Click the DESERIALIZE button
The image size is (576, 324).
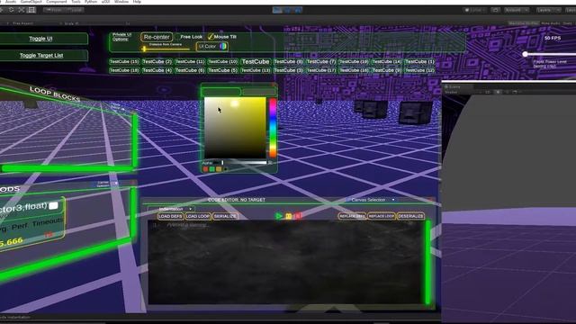click(x=410, y=216)
